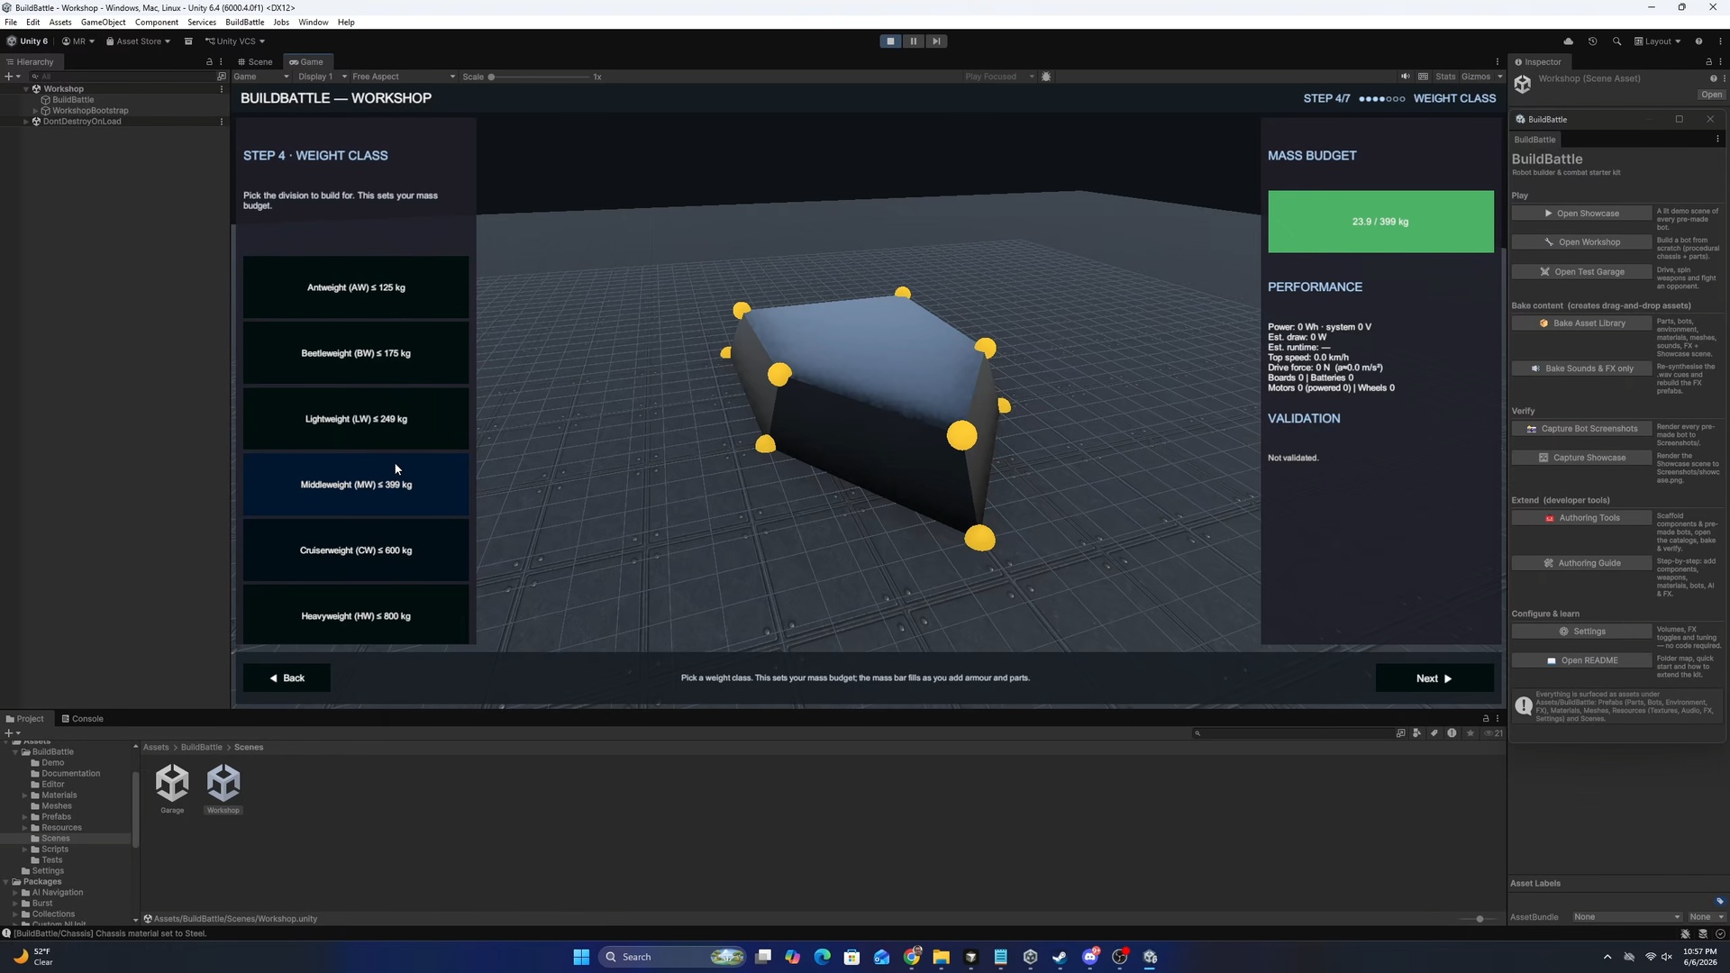Choose Lightweight (LW) ≤ 249 kg

(x=356, y=419)
